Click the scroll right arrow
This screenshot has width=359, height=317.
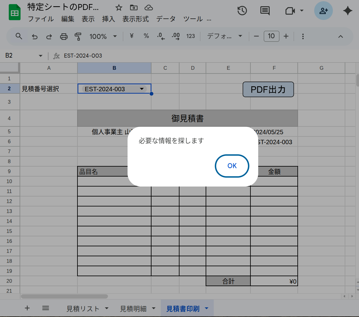(352, 296)
